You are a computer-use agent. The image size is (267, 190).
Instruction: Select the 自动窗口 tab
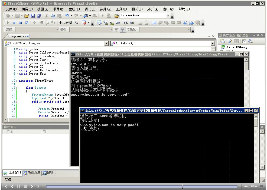click(12, 173)
